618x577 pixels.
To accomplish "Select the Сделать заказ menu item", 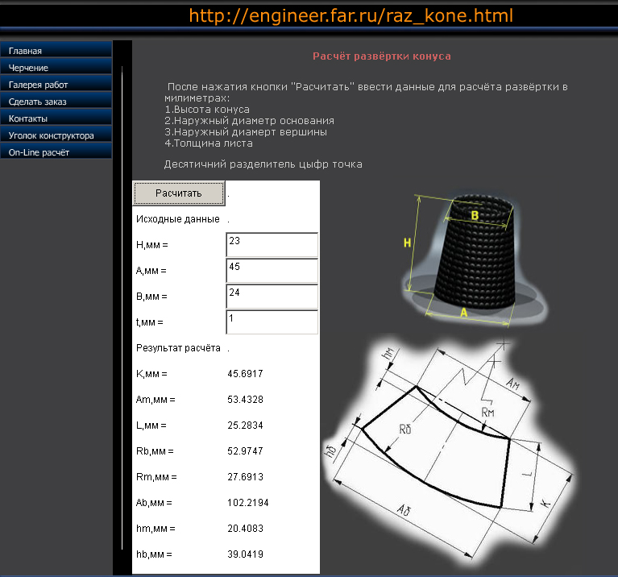I will click(56, 102).
